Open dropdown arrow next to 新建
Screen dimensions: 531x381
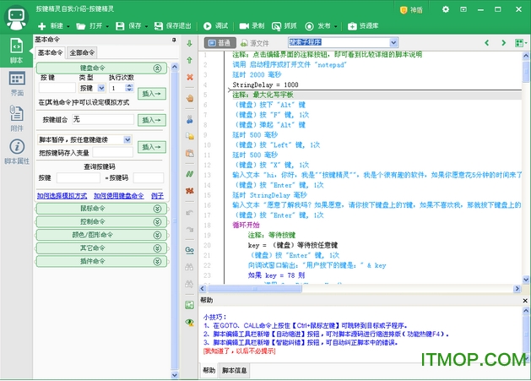coord(68,26)
